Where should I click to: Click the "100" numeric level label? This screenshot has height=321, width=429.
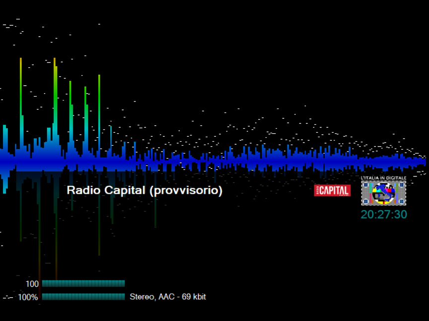pyautogui.click(x=32, y=284)
